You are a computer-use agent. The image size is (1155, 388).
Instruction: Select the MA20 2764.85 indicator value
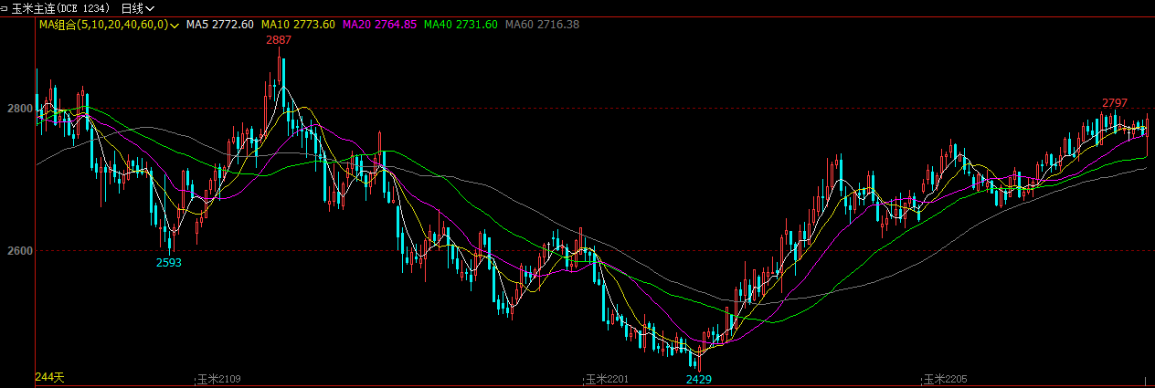[x=380, y=25]
